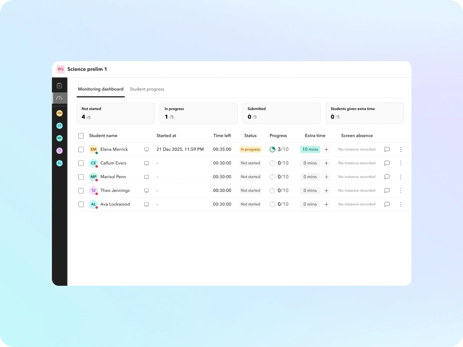Switch to the Student progress tab
The height and width of the screenshot is (347, 463).
point(147,89)
